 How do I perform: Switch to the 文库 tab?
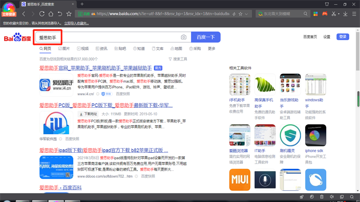click(x=158, y=48)
